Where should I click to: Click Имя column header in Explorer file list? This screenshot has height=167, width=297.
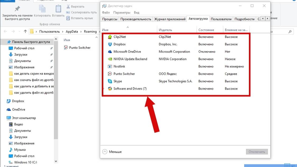point(67,40)
